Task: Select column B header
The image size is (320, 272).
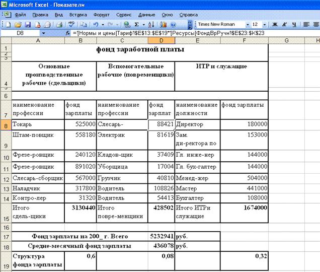Action: tap(81, 40)
